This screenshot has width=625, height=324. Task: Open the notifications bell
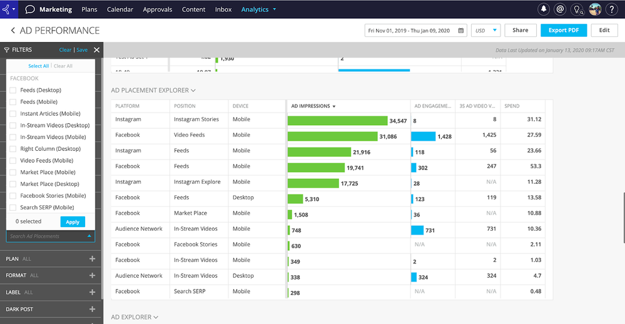[543, 9]
